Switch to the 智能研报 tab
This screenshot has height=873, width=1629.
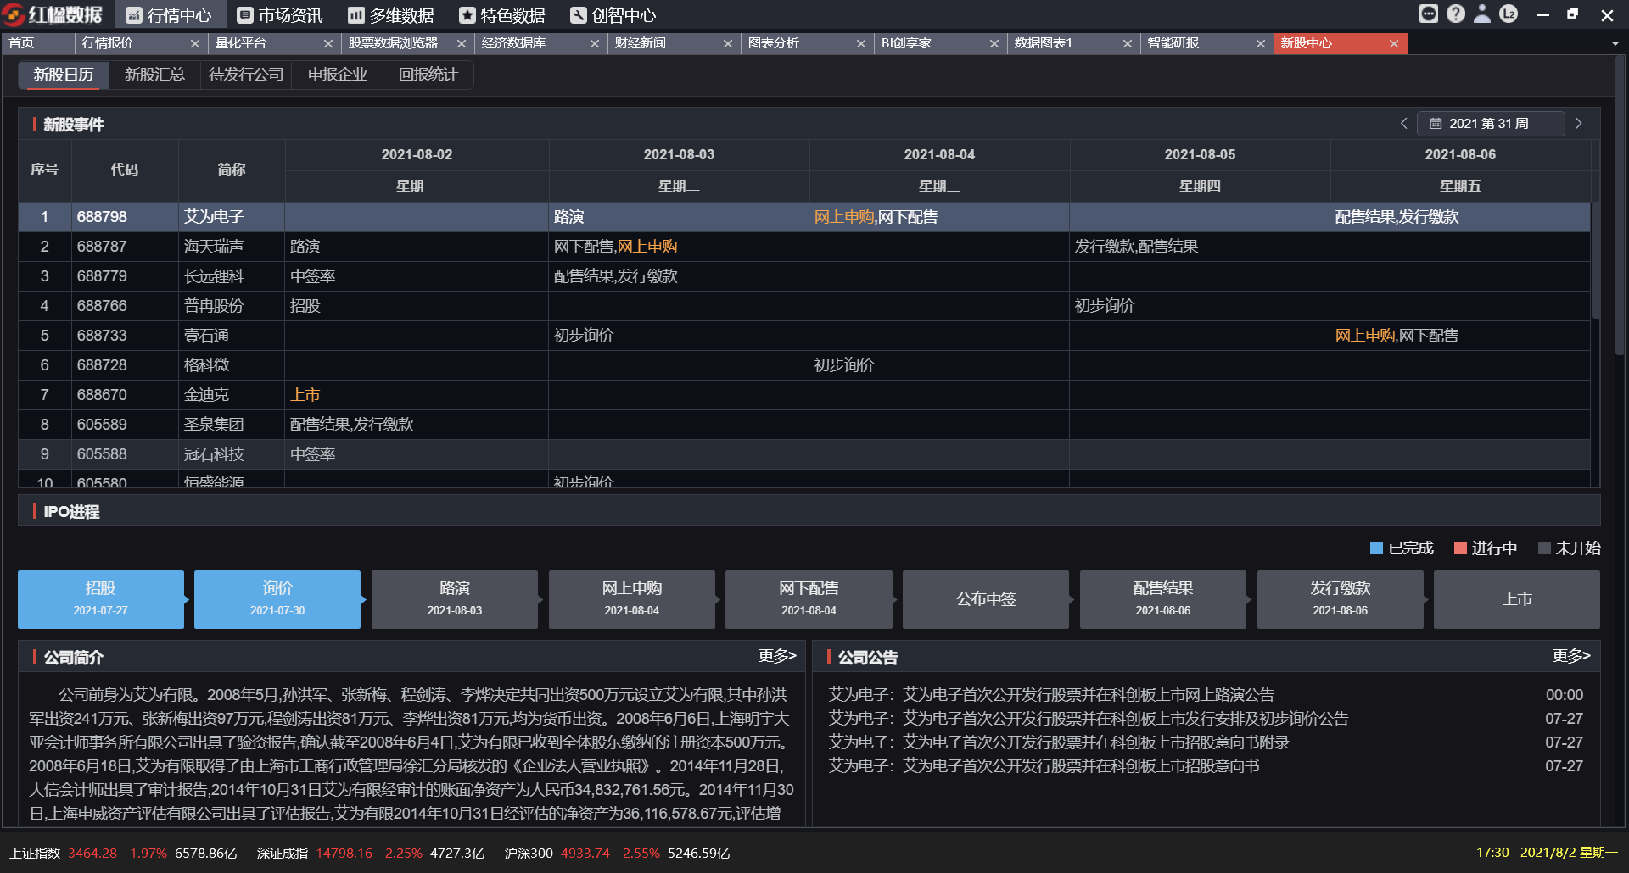click(x=1175, y=42)
